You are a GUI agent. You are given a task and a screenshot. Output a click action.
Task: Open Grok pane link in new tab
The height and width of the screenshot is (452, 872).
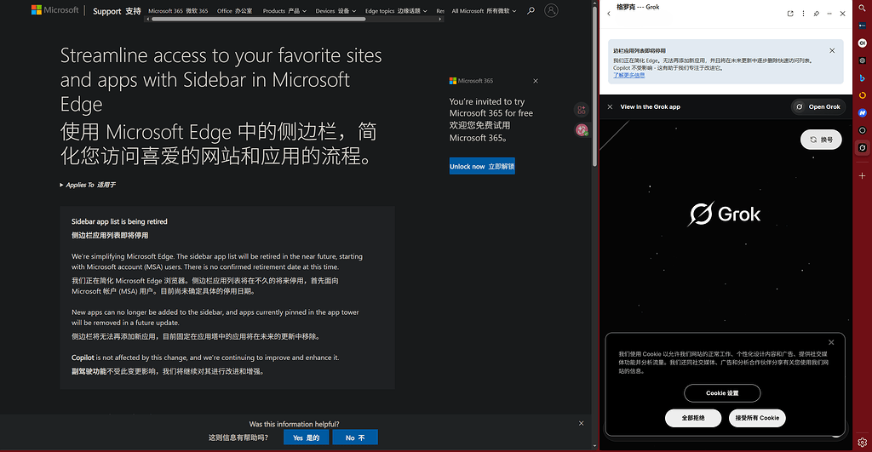coord(790,14)
